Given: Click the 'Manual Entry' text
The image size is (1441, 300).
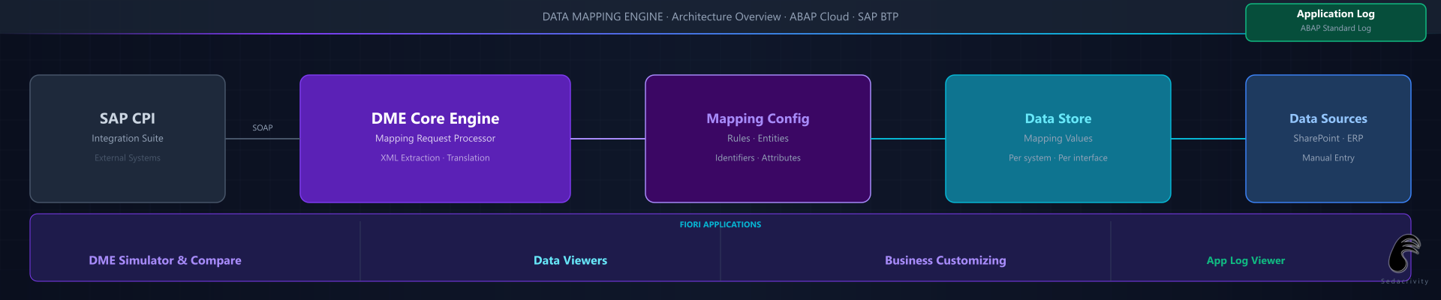Looking at the screenshot, I should 1328,157.
